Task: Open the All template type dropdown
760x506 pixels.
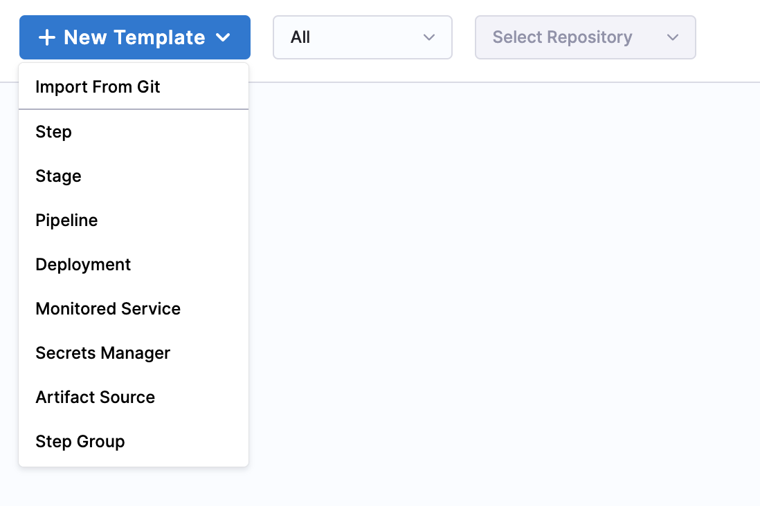Action: click(362, 37)
